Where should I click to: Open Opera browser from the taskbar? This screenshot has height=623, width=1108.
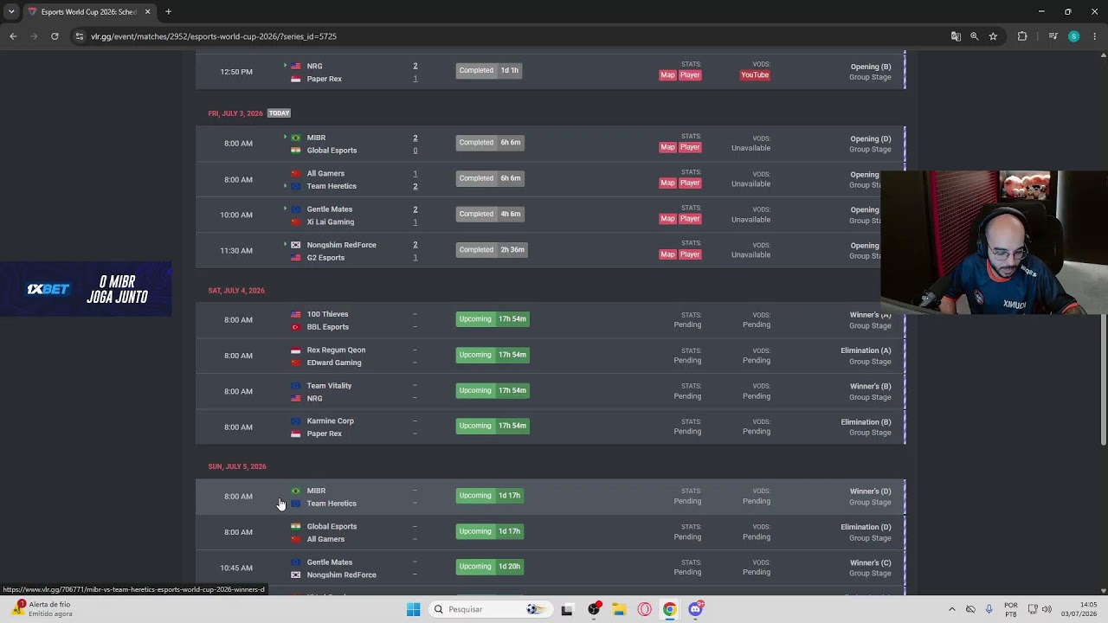click(x=644, y=609)
